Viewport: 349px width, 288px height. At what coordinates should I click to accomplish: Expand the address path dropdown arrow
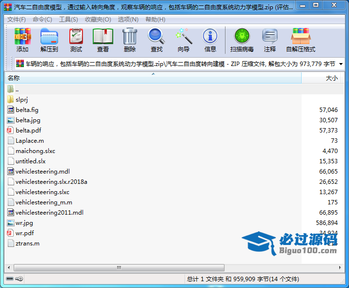(x=341, y=64)
